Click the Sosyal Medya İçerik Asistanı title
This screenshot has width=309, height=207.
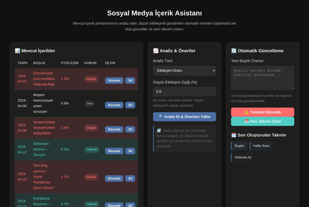[154, 13]
